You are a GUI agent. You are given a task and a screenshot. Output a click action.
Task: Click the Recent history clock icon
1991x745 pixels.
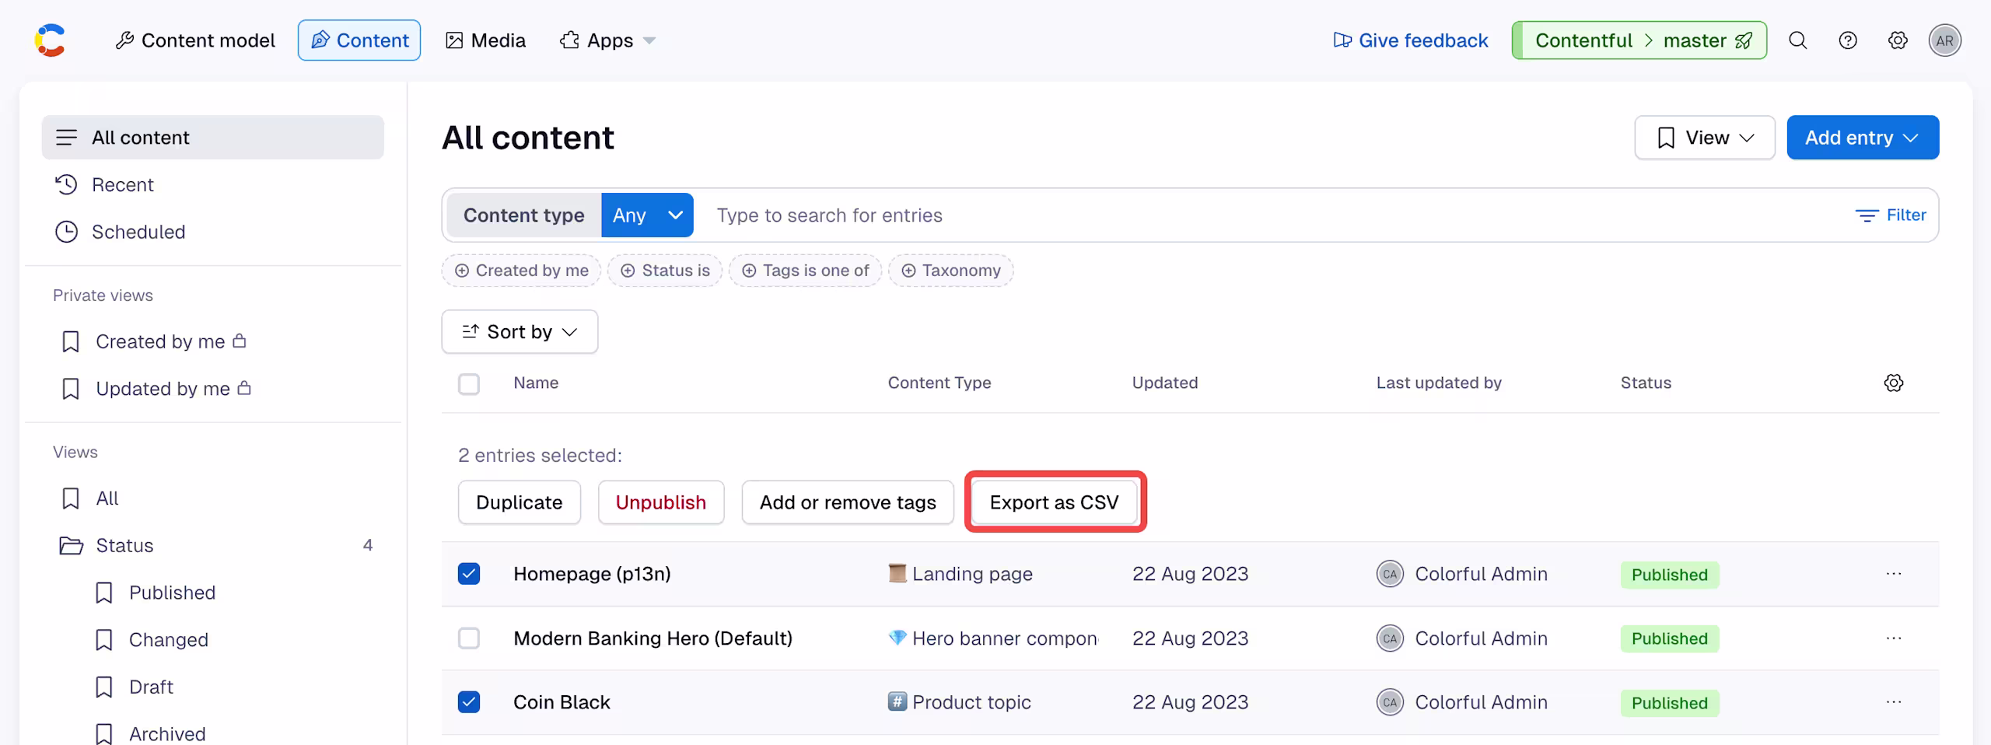(66, 184)
